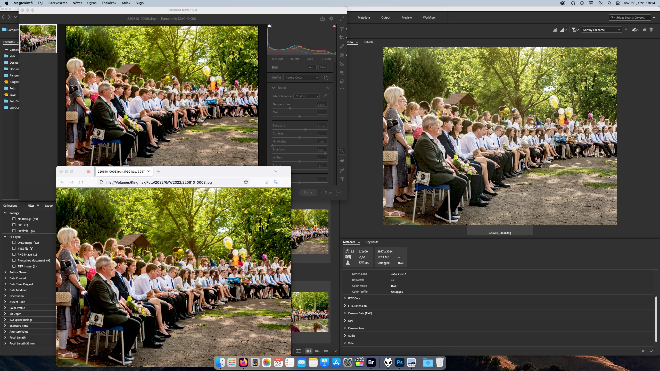This screenshot has height=371, width=660.
Task: Open the Camera Raw preferences gear
Action: pos(331,19)
